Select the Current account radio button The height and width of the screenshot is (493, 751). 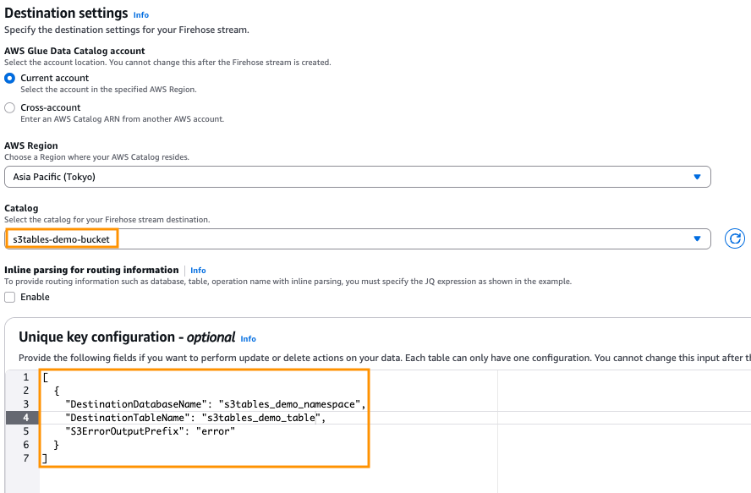[x=8, y=78]
